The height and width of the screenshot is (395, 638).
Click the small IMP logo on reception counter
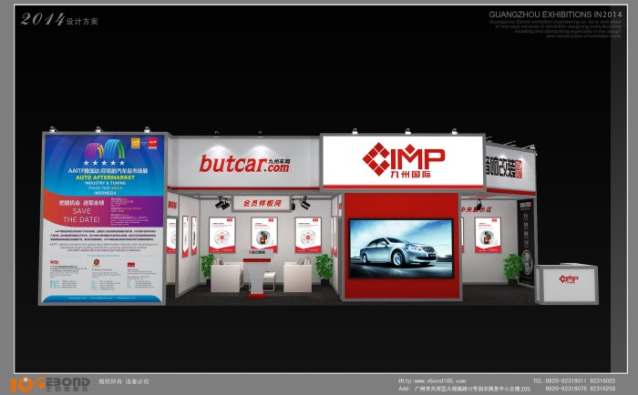coord(569,279)
